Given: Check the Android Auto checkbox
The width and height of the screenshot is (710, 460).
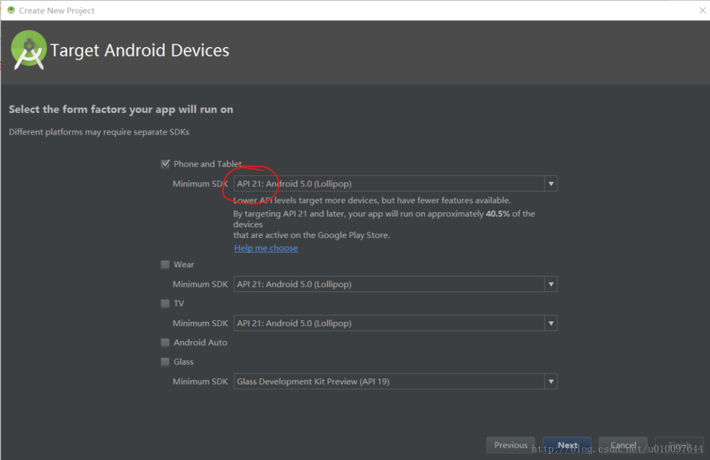Looking at the screenshot, I should pos(165,343).
